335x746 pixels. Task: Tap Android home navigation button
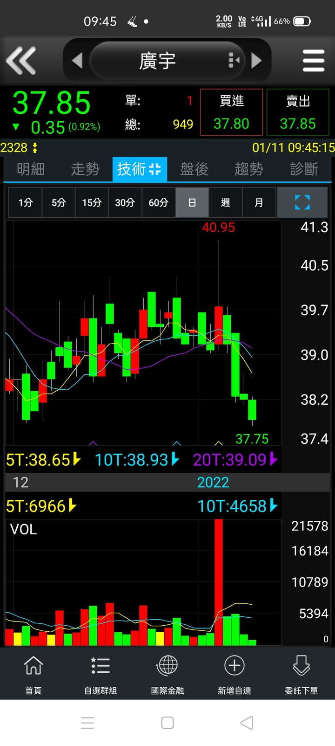(167, 723)
